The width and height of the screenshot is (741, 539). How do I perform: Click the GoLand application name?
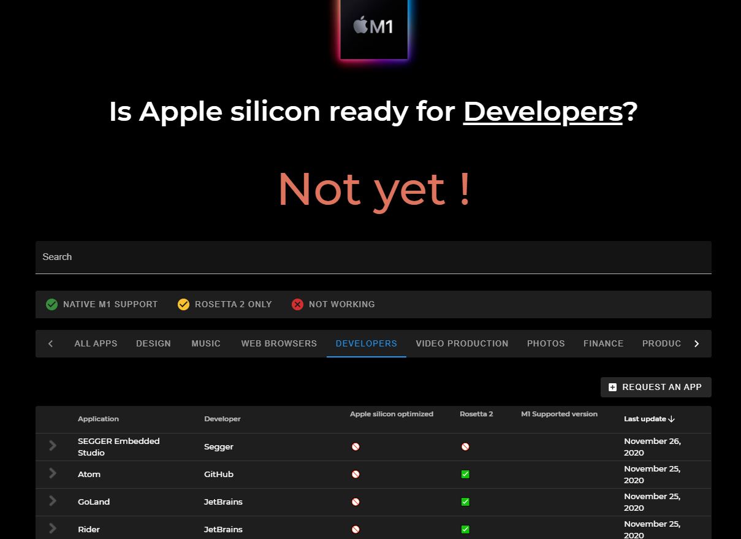click(94, 502)
